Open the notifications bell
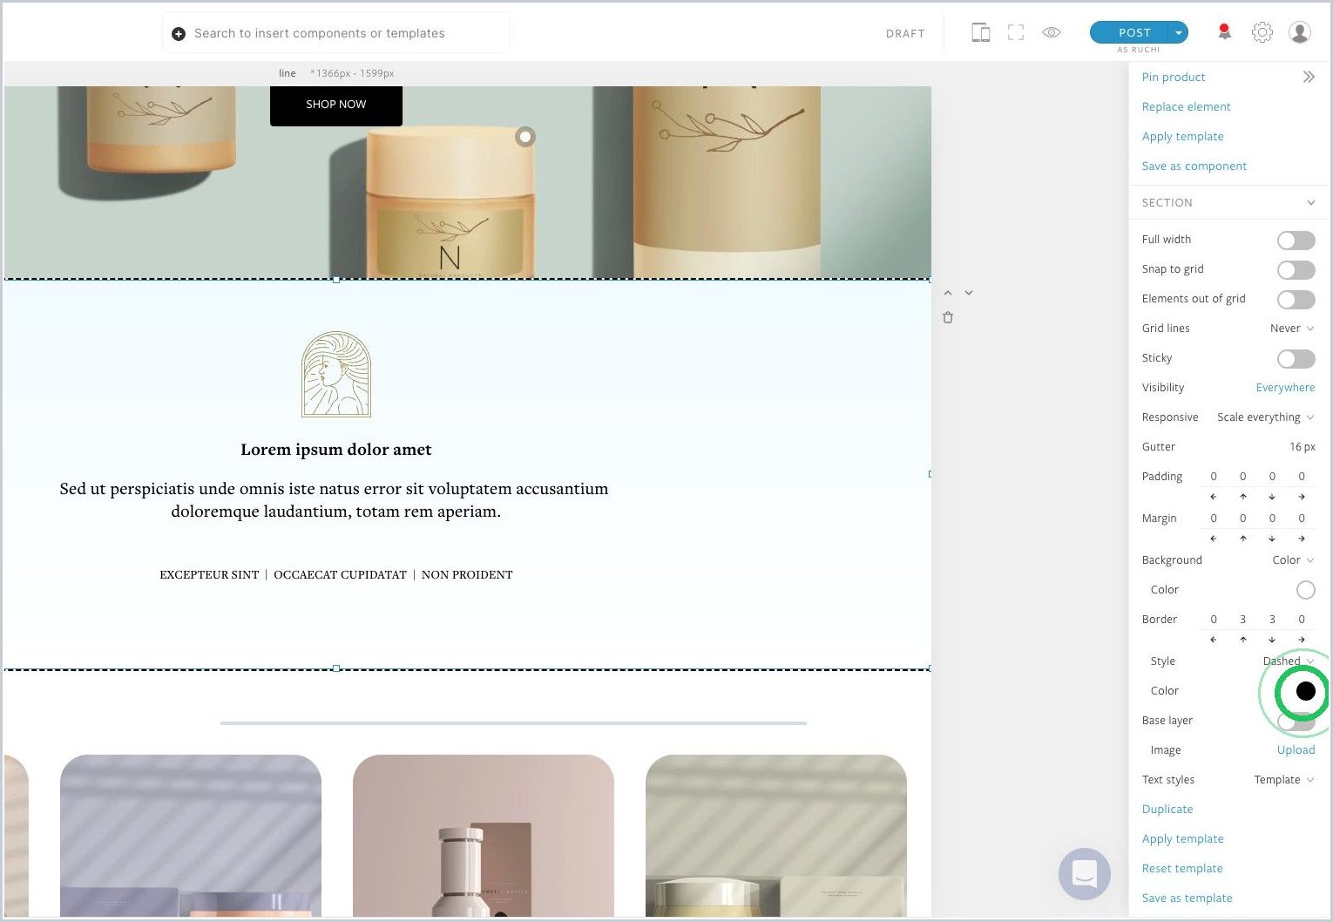This screenshot has height=922, width=1333. (1224, 32)
